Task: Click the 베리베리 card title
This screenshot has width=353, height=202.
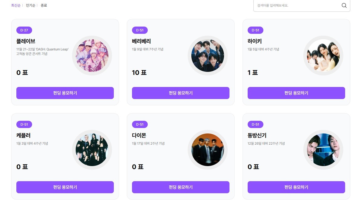Action: click(x=141, y=41)
